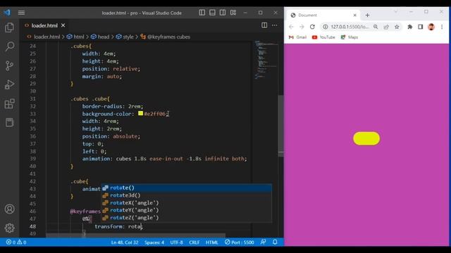The image size is (451, 253).
Task: Open the Maps bookmark
Action: tap(350, 37)
